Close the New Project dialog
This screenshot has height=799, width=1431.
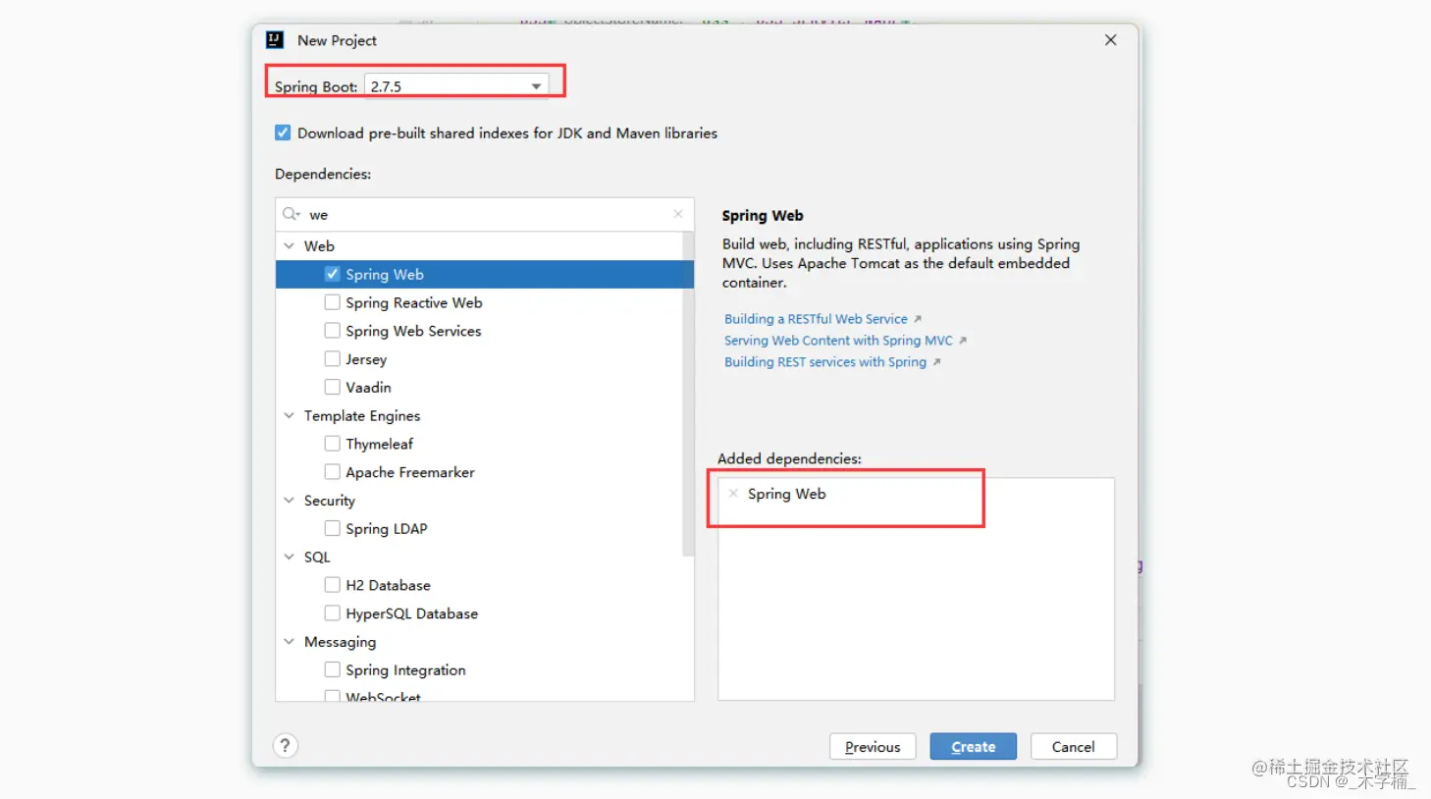click(x=1110, y=40)
